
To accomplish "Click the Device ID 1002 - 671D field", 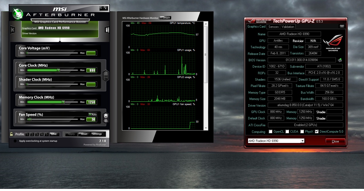I will coord(277,66).
